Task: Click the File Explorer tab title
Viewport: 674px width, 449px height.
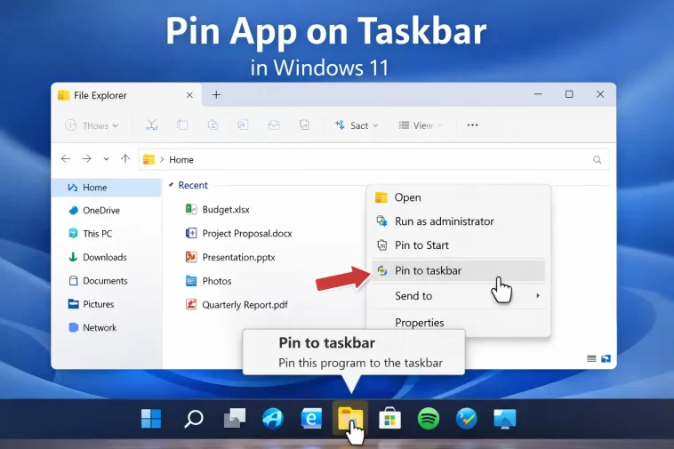Action: click(100, 95)
